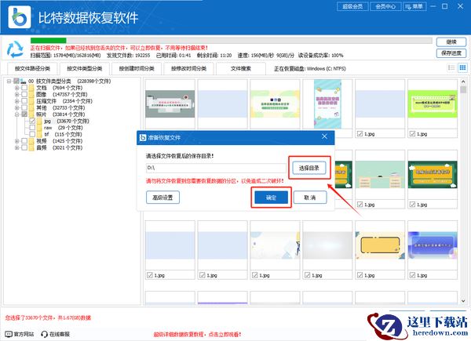Select the yellow rounded frame thumbnail

380,245
